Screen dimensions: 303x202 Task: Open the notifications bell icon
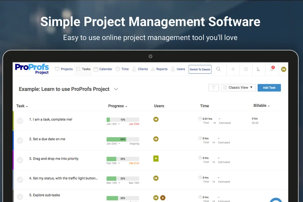(272, 69)
